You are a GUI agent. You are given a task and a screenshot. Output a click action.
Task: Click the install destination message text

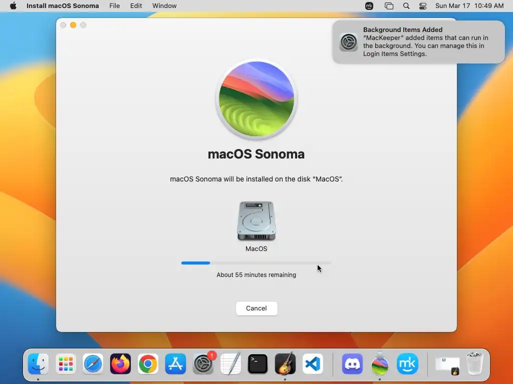(x=256, y=179)
